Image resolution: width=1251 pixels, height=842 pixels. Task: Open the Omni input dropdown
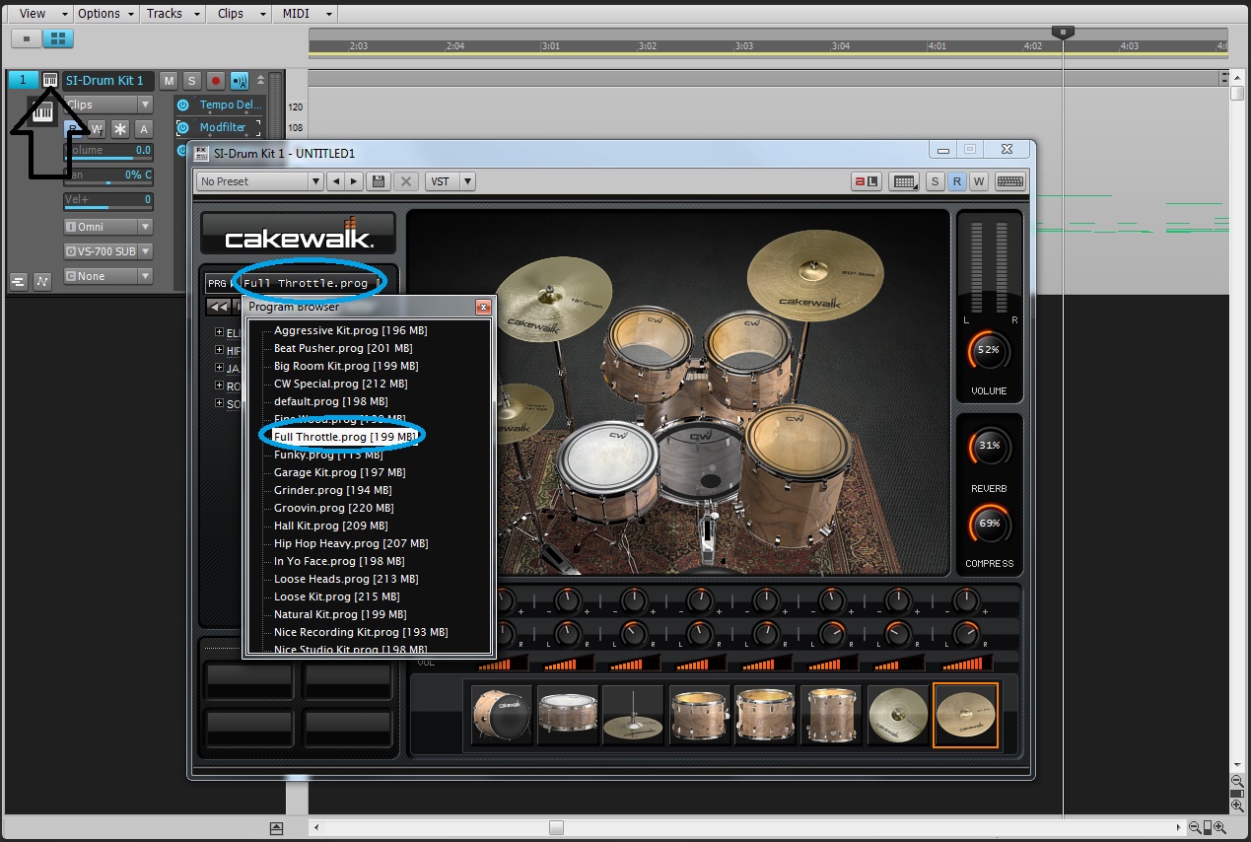pyautogui.click(x=108, y=227)
